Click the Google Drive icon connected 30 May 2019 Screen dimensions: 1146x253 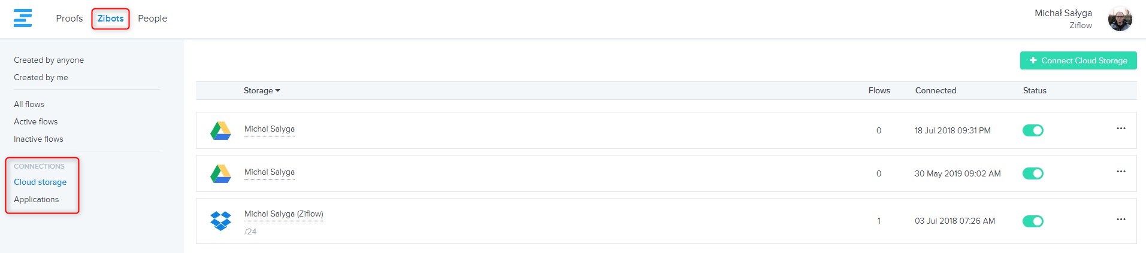(x=220, y=173)
